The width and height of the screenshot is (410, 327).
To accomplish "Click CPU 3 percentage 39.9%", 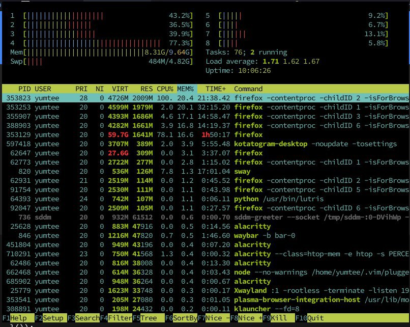I will (179, 34).
